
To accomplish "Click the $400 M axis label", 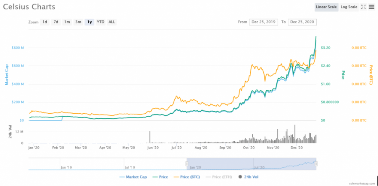I will click(x=18, y=84).
